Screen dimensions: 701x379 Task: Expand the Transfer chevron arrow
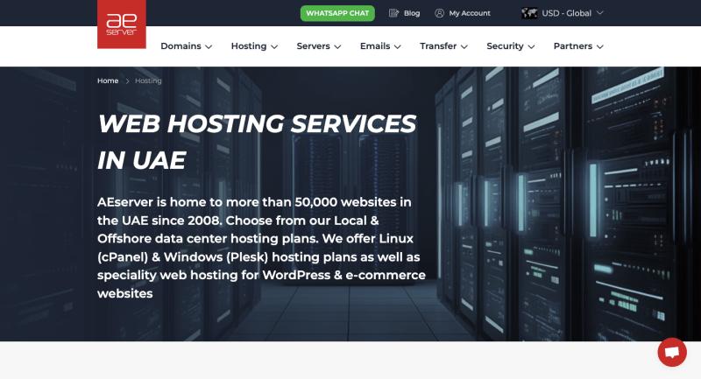464,47
